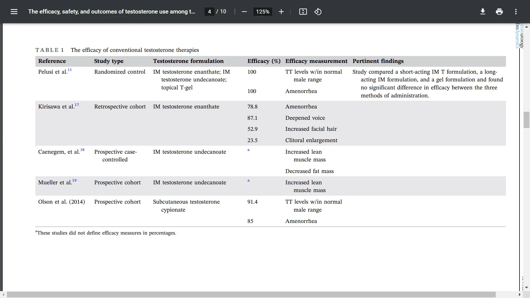Click the 78.8 efficacy value

(x=252, y=107)
